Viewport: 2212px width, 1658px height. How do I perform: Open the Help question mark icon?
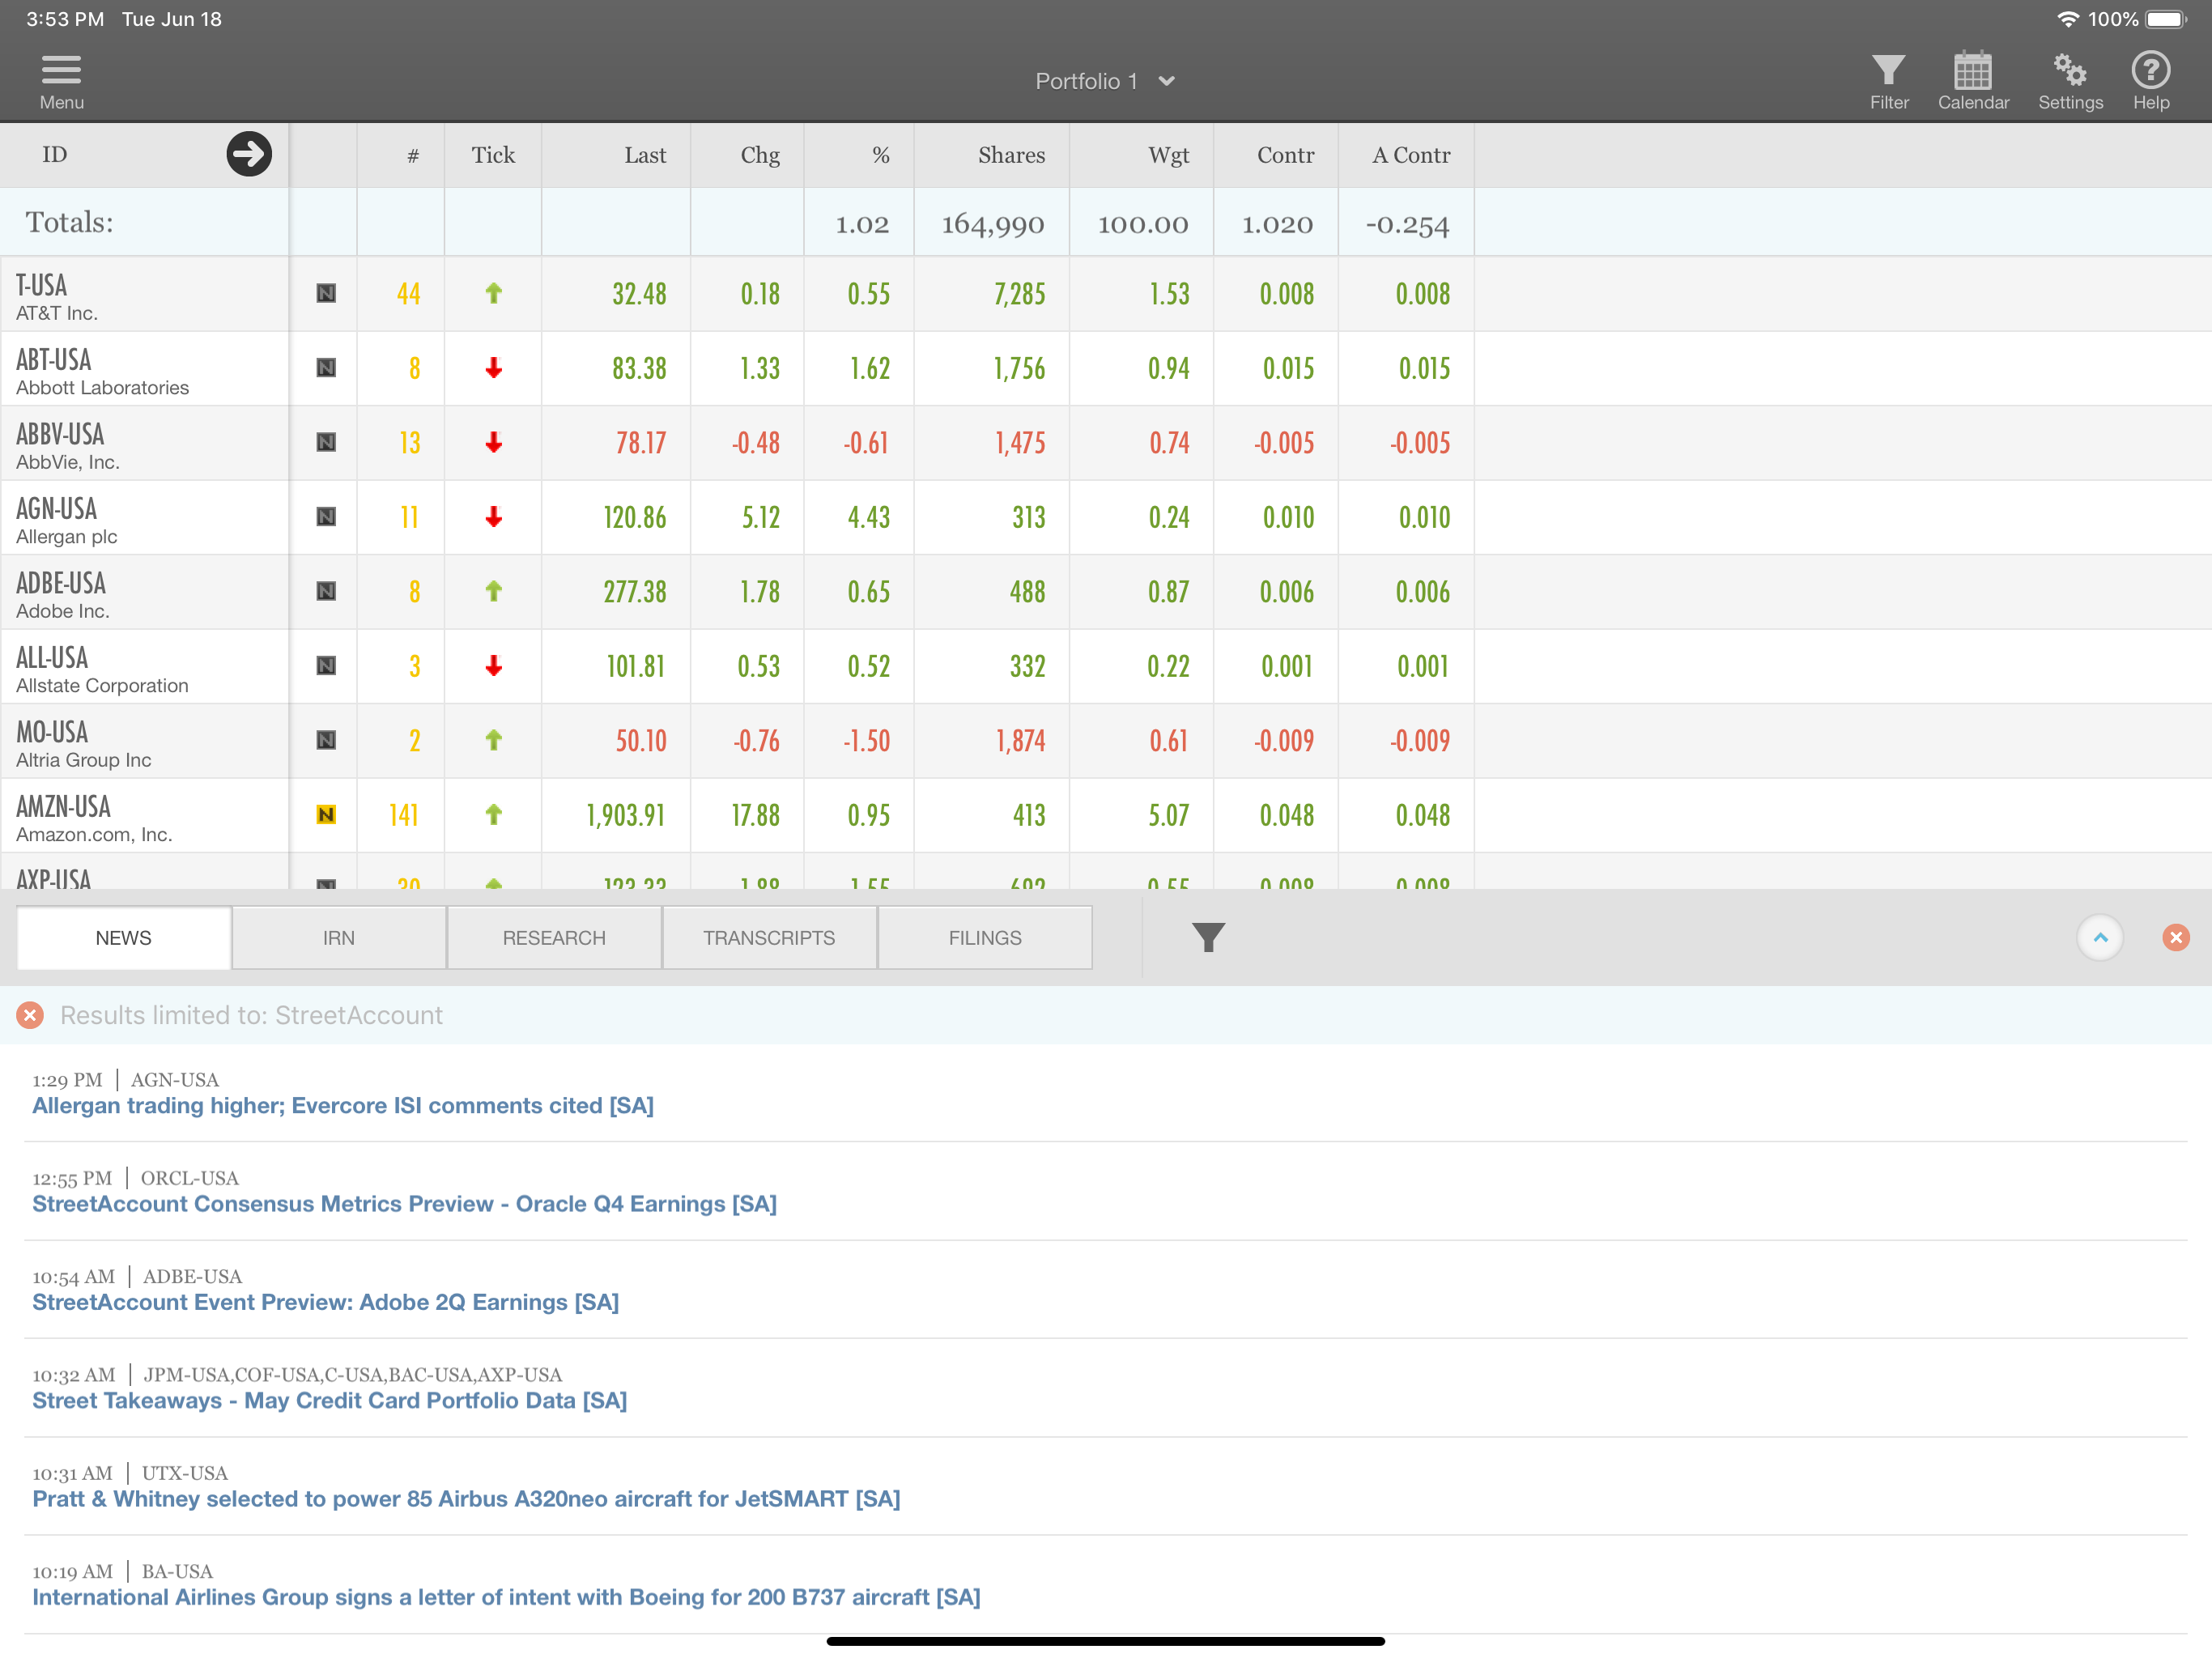[2151, 81]
